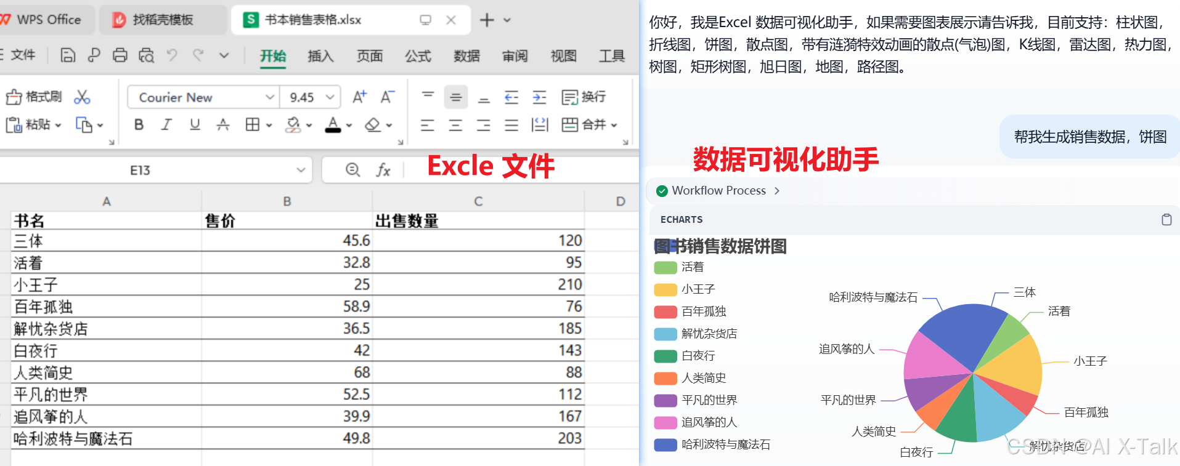
Task: Open the font name Courier New dropdown
Action: click(x=269, y=97)
